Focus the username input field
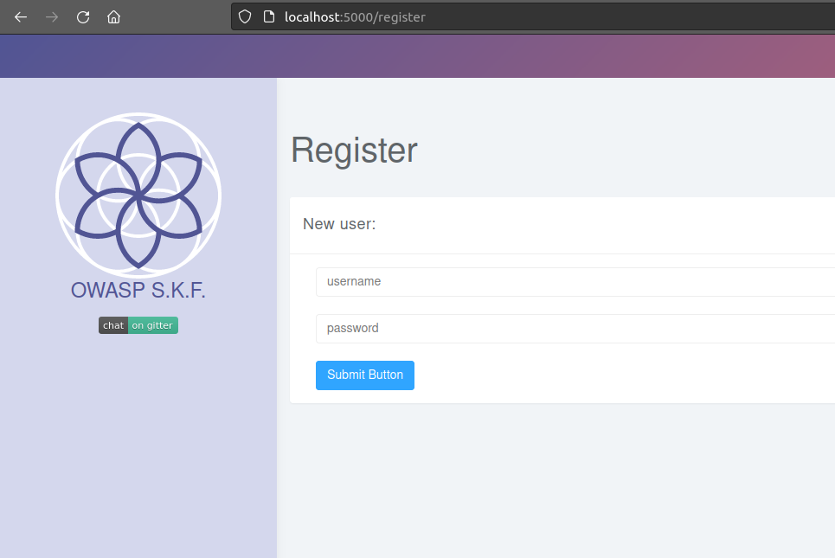 [x=571, y=282]
